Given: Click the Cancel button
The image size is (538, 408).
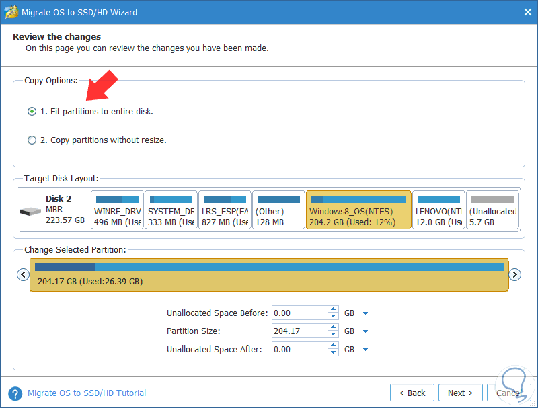Looking at the screenshot, I should pos(509,393).
